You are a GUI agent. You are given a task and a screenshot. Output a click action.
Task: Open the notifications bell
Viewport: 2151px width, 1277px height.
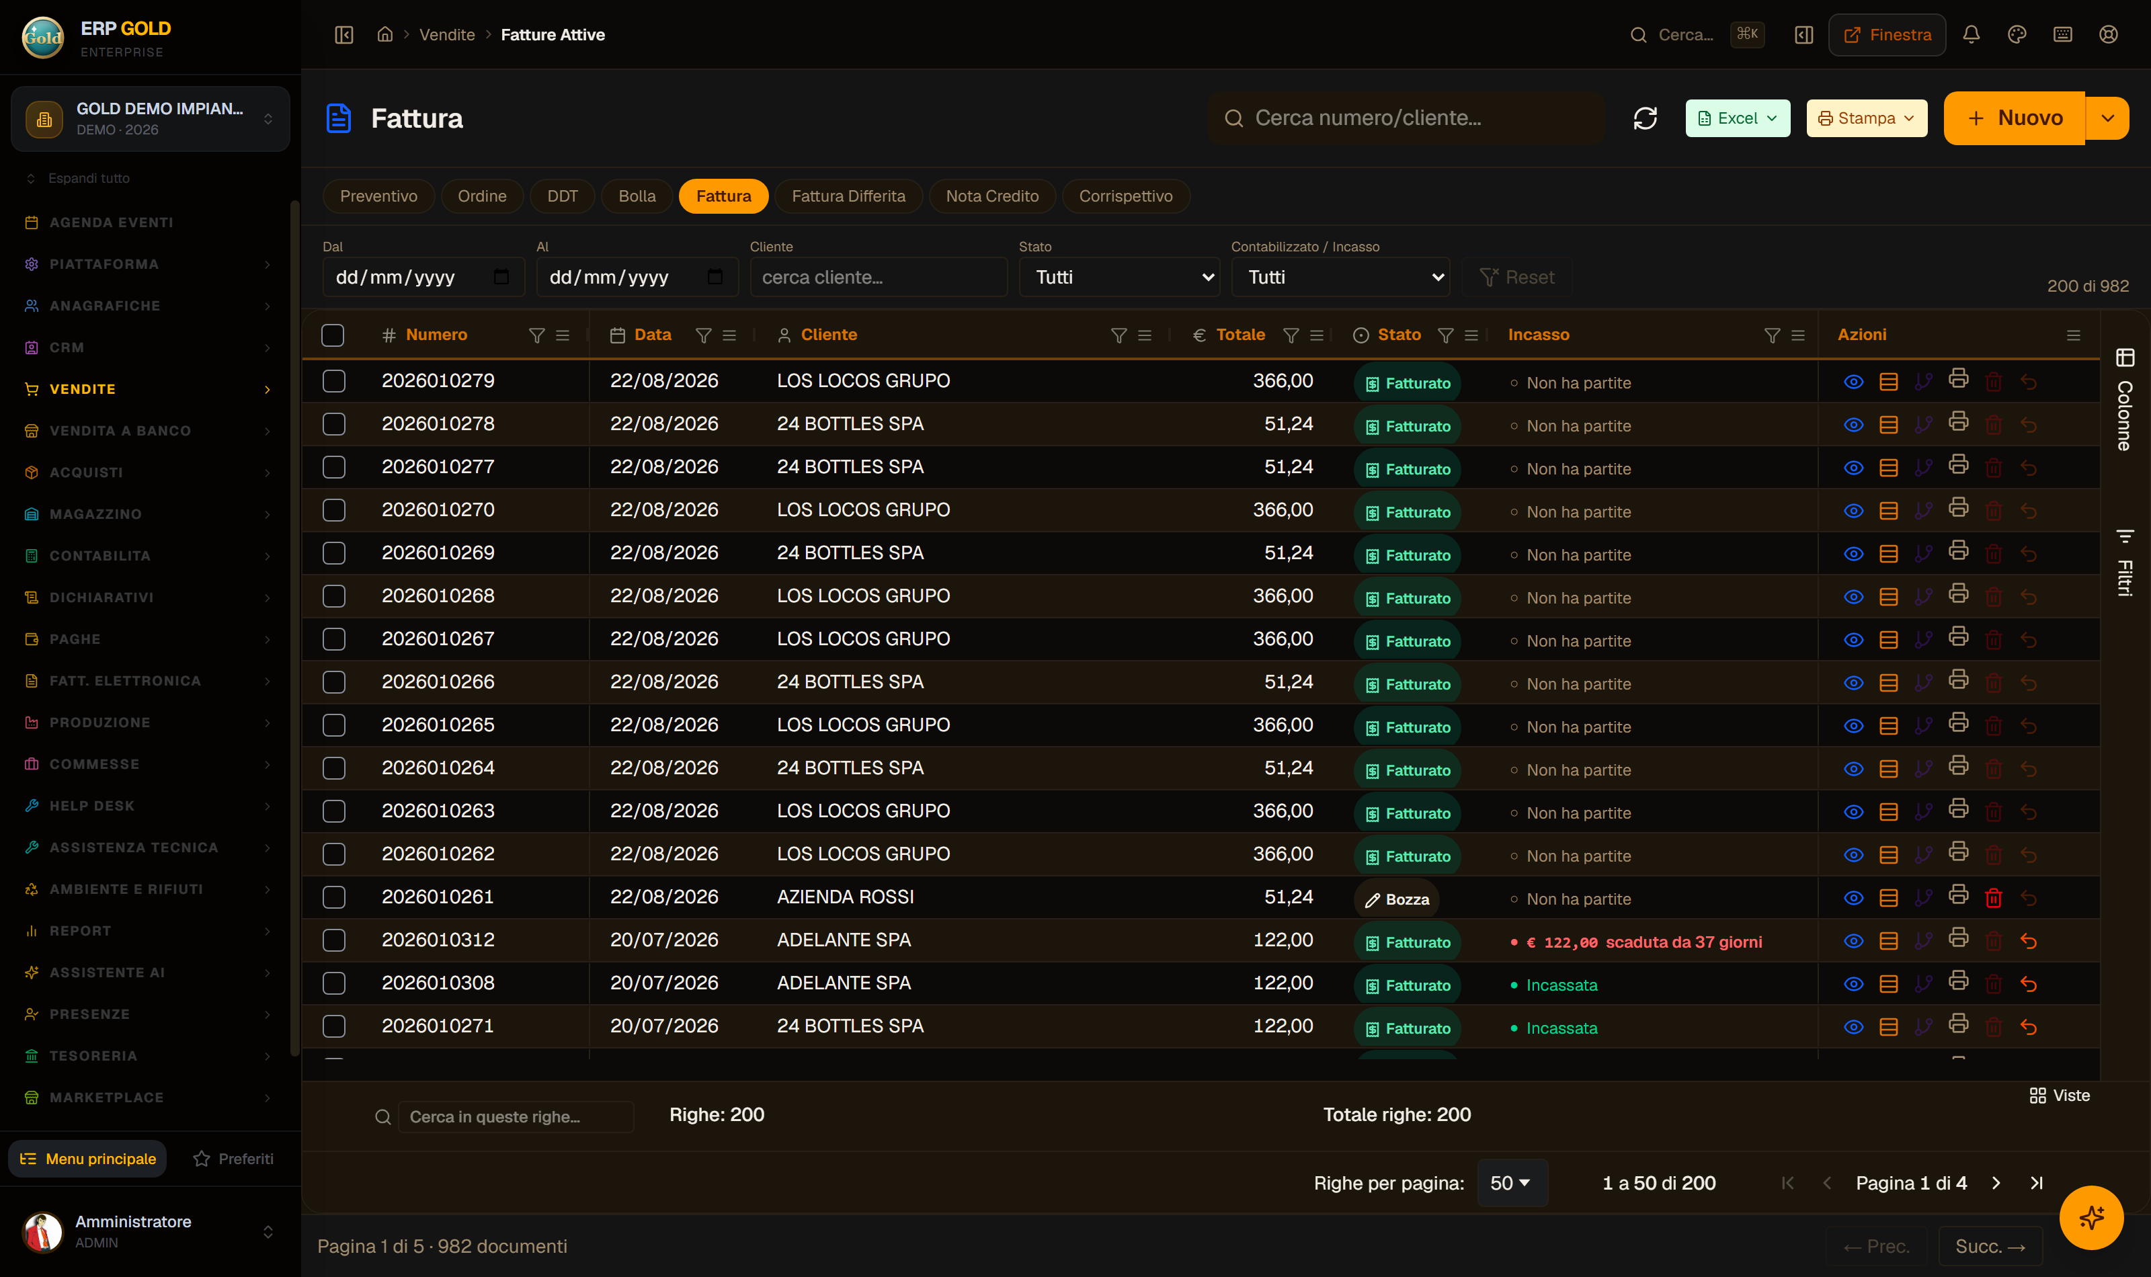pyautogui.click(x=1971, y=34)
